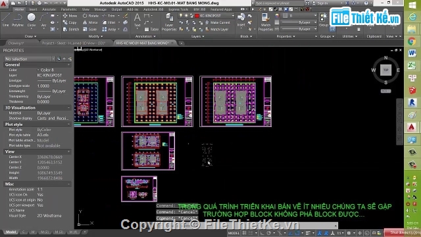Click the search keyword input field
The width and height of the screenshot is (421, 237).
pyautogui.click(x=279, y=3)
